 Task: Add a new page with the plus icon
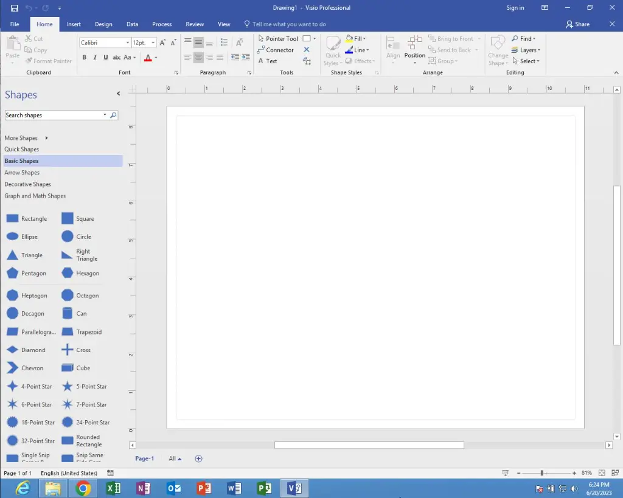point(198,458)
